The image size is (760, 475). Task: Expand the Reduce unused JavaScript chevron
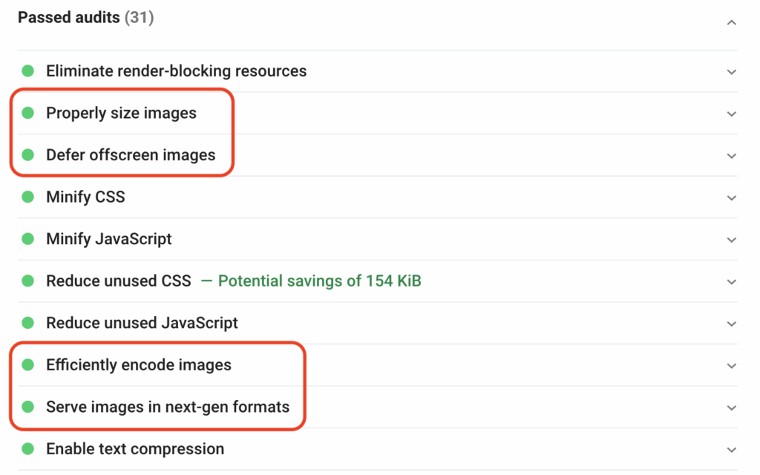(732, 324)
